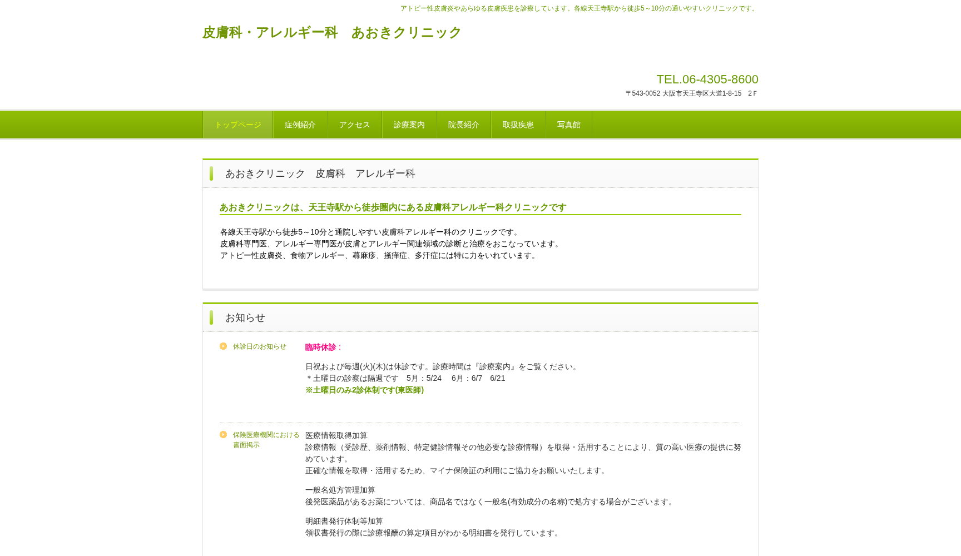Screen dimensions: 961x556
Task: Click the 一般名処方管理理加算 heading text
Action: click(340, 490)
